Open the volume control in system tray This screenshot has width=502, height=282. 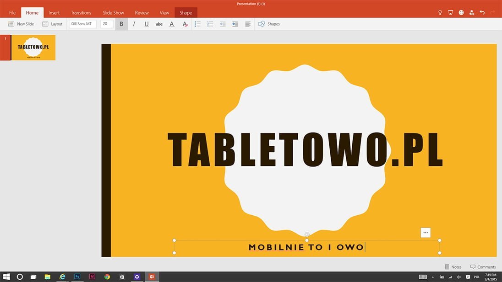tap(458, 277)
